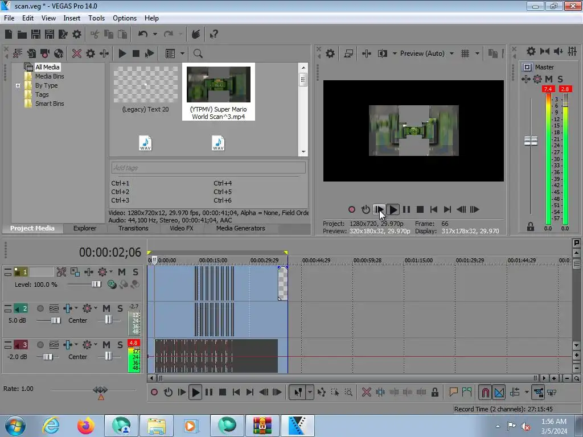Image resolution: width=583 pixels, height=437 pixels.
Task: Click the playback Rate slider
Action: (100, 390)
